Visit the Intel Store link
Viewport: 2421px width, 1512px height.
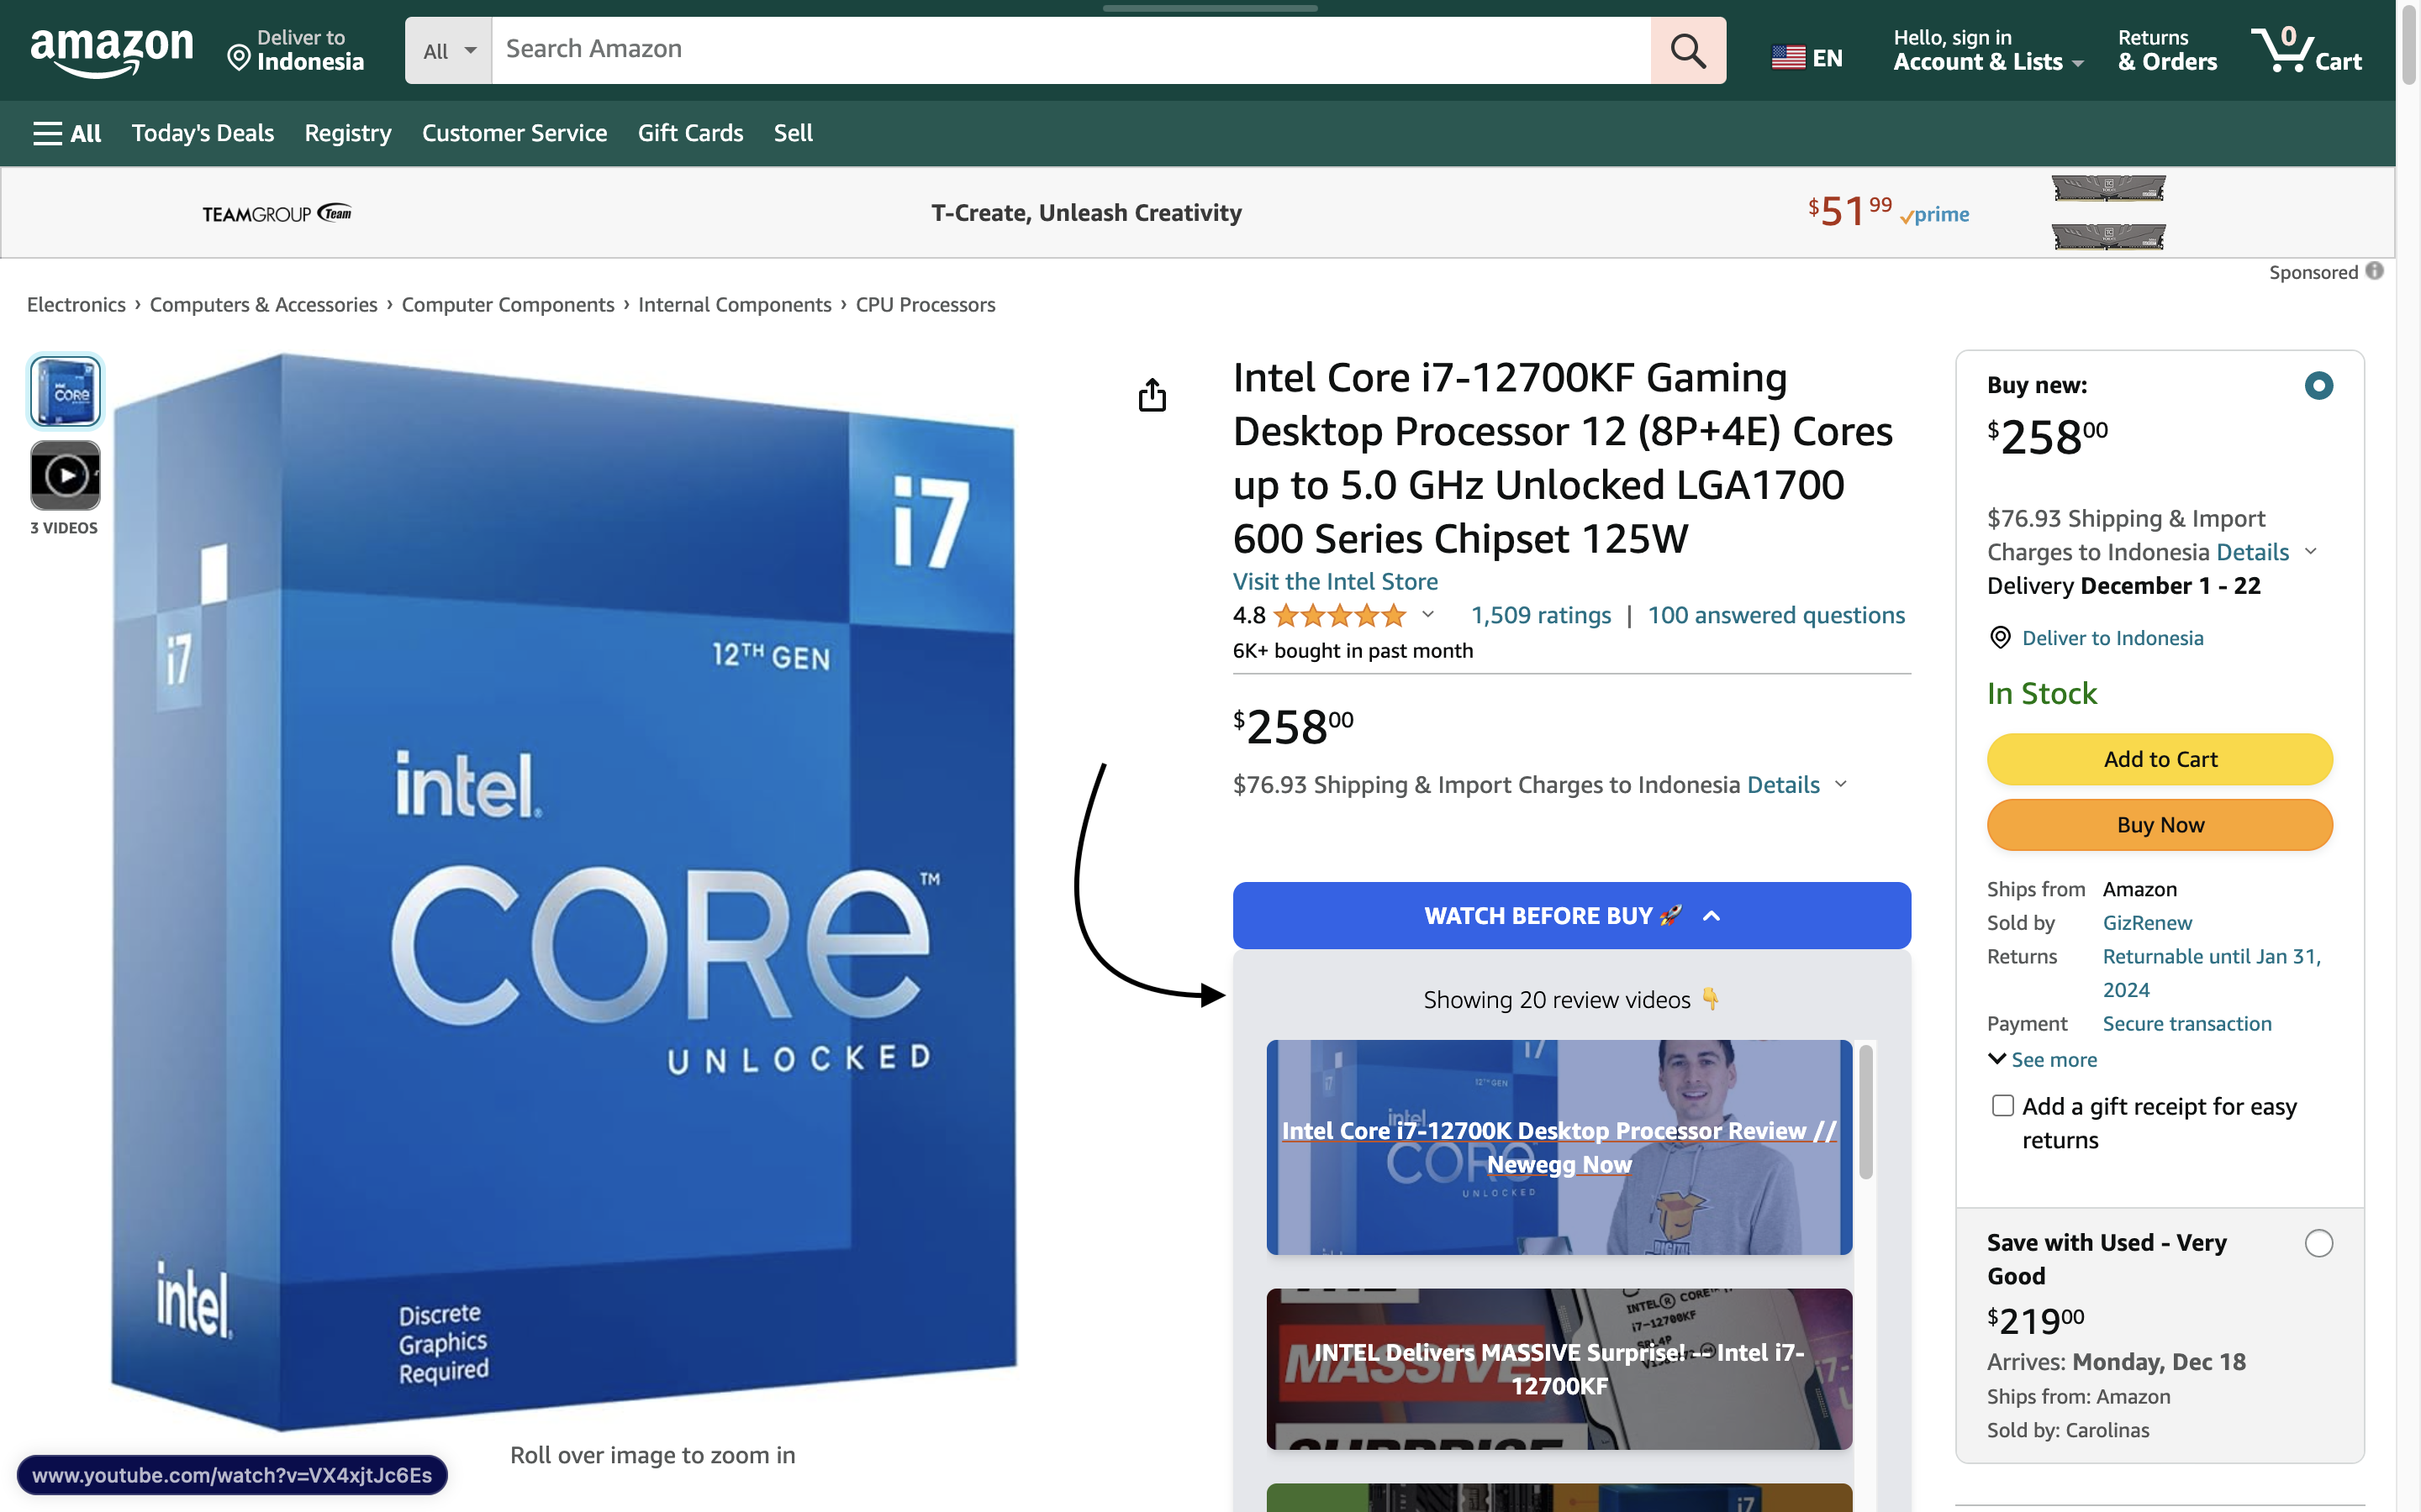[1335, 581]
